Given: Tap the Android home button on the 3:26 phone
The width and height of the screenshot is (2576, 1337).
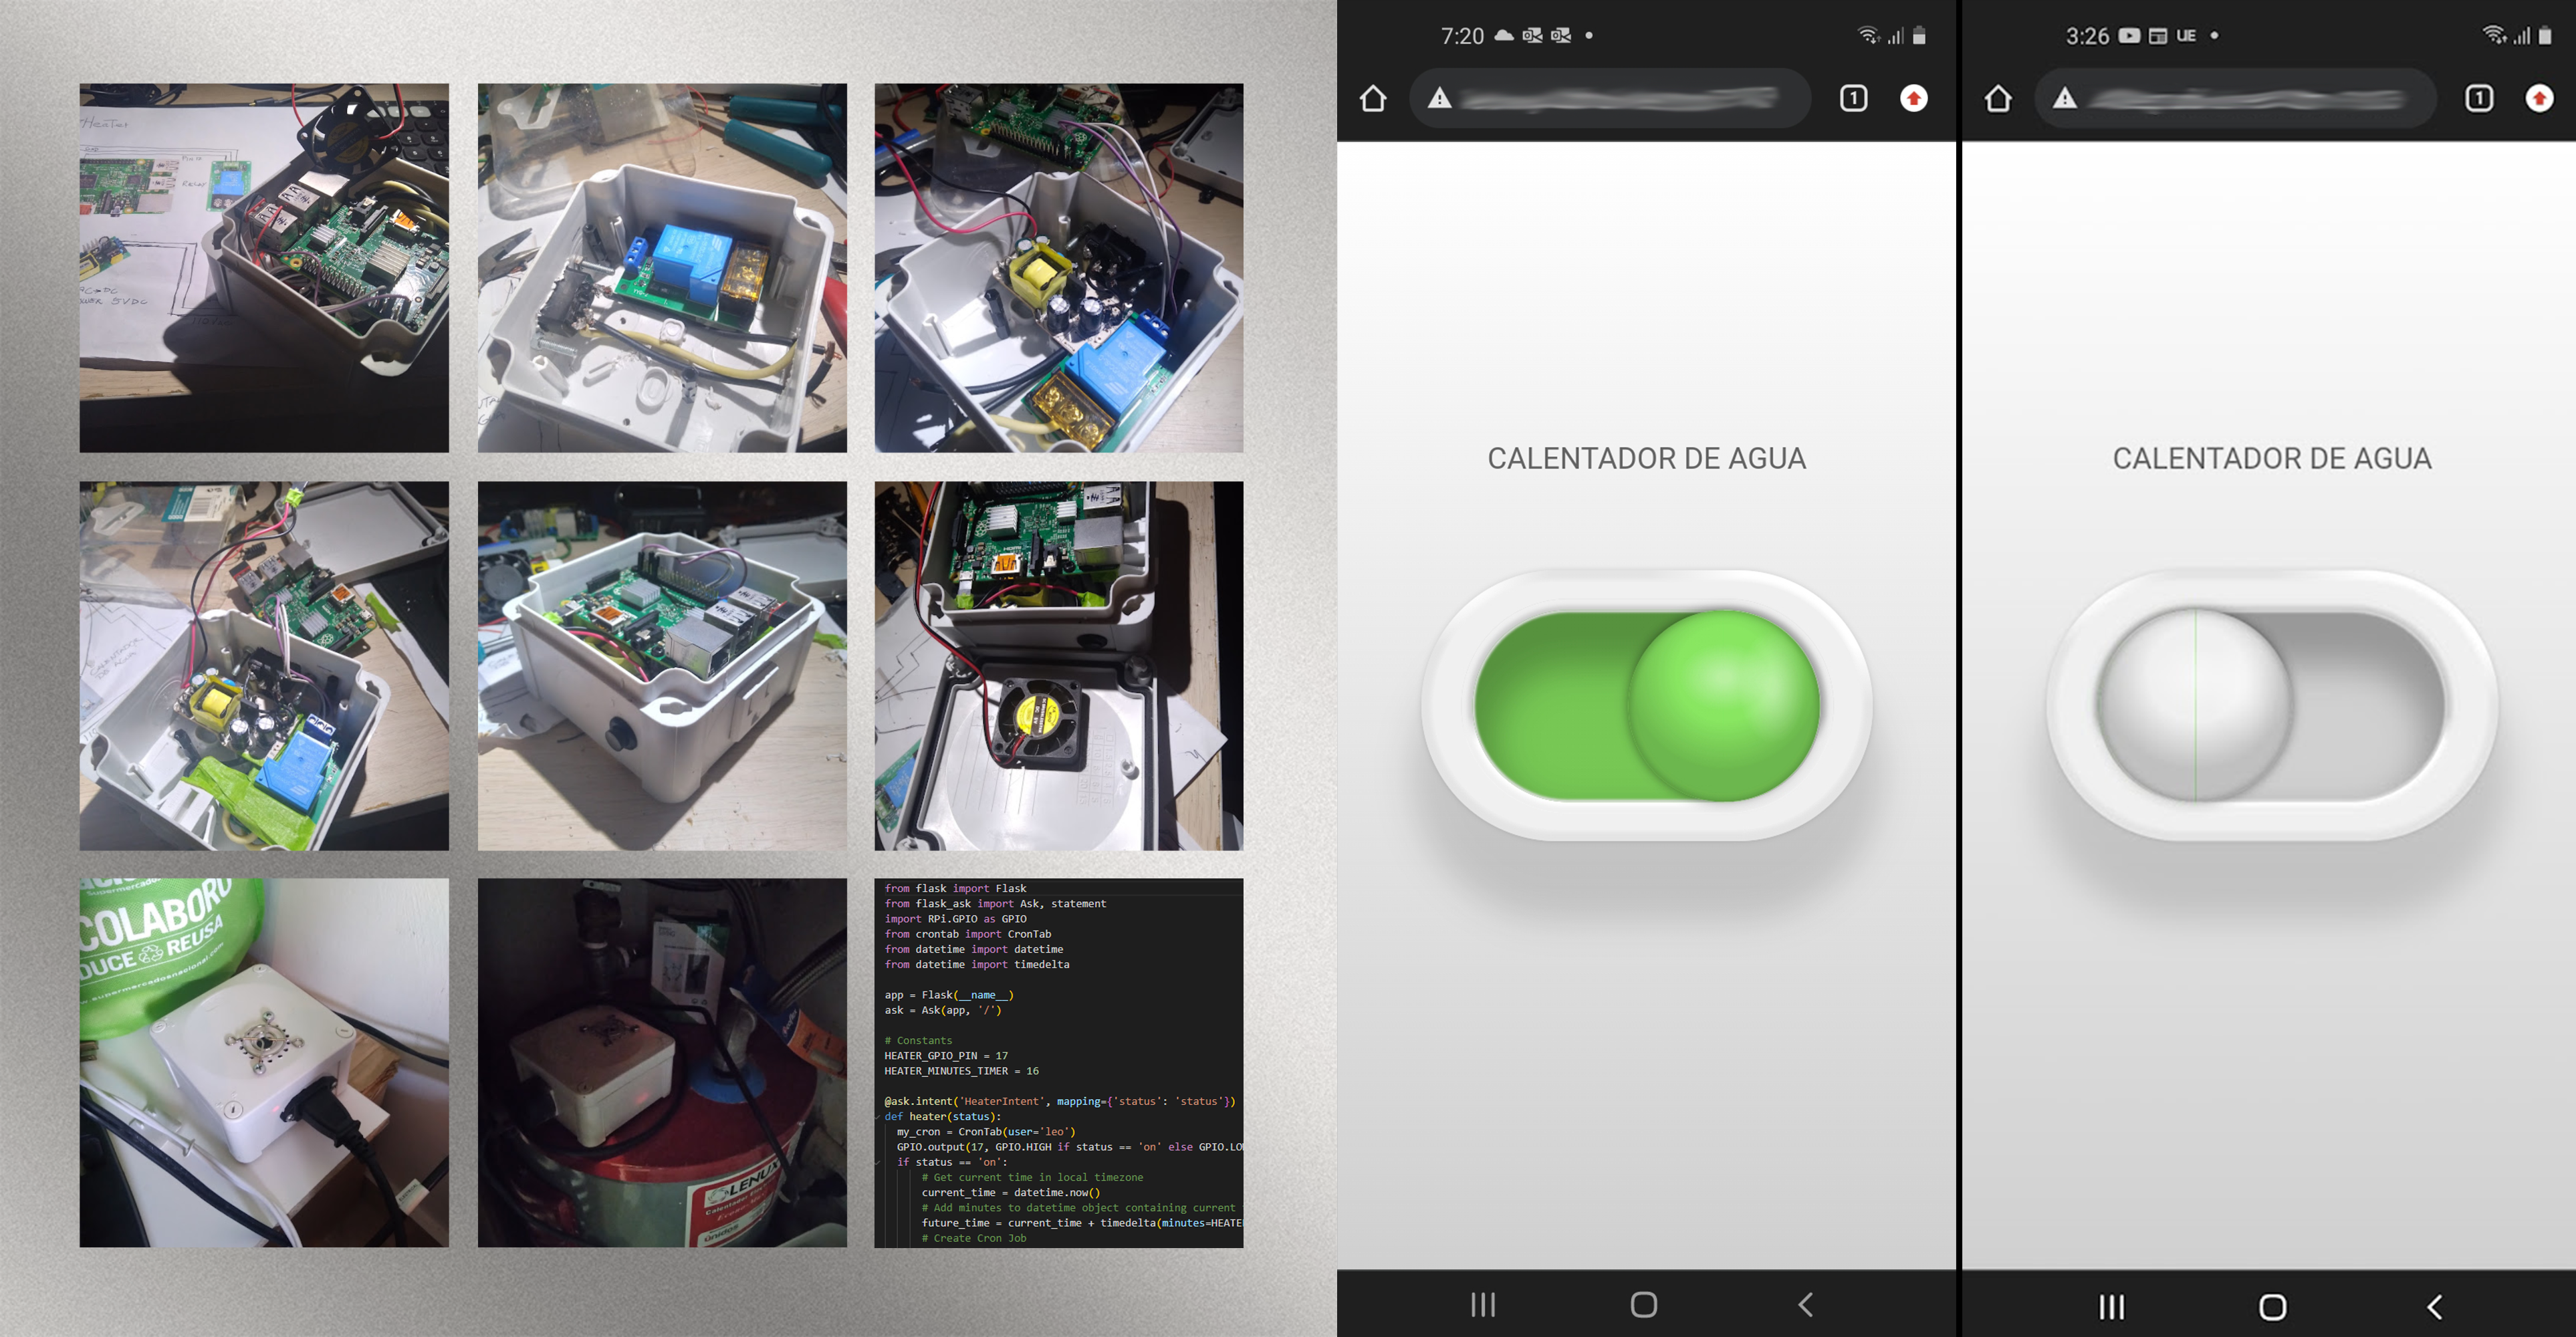Looking at the screenshot, I should coord(2272,1306).
